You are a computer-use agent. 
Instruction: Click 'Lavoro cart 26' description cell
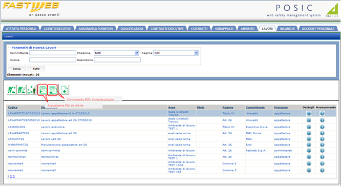(x=51, y=139)
